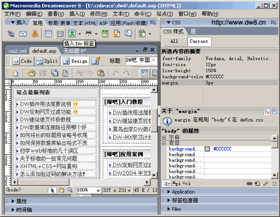Viewport: 280px width, 217px height.
Task: Expand the 时间轴 panel
Action: [13, 210]
